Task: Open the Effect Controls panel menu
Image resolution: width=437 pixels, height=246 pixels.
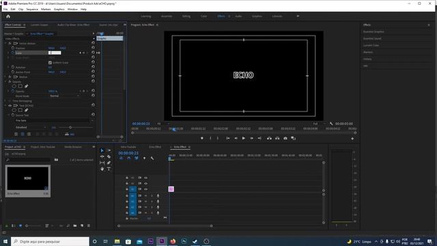Action: click(25, 25)
